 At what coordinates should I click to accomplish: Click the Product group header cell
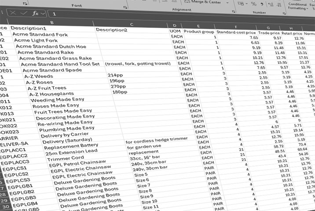(x=199, y=32)
